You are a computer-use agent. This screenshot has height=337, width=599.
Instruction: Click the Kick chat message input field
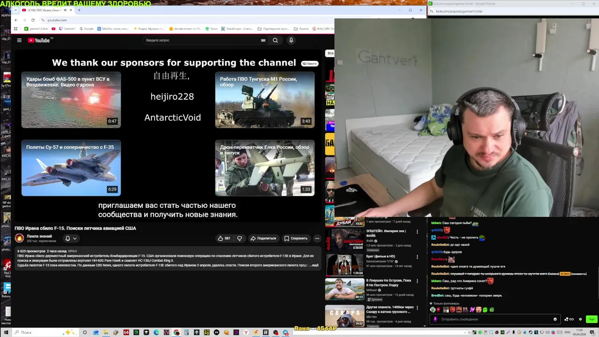(x=495, y=319)
